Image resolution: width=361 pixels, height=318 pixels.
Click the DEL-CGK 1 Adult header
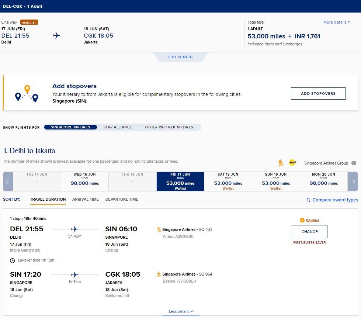coord(22,6)
